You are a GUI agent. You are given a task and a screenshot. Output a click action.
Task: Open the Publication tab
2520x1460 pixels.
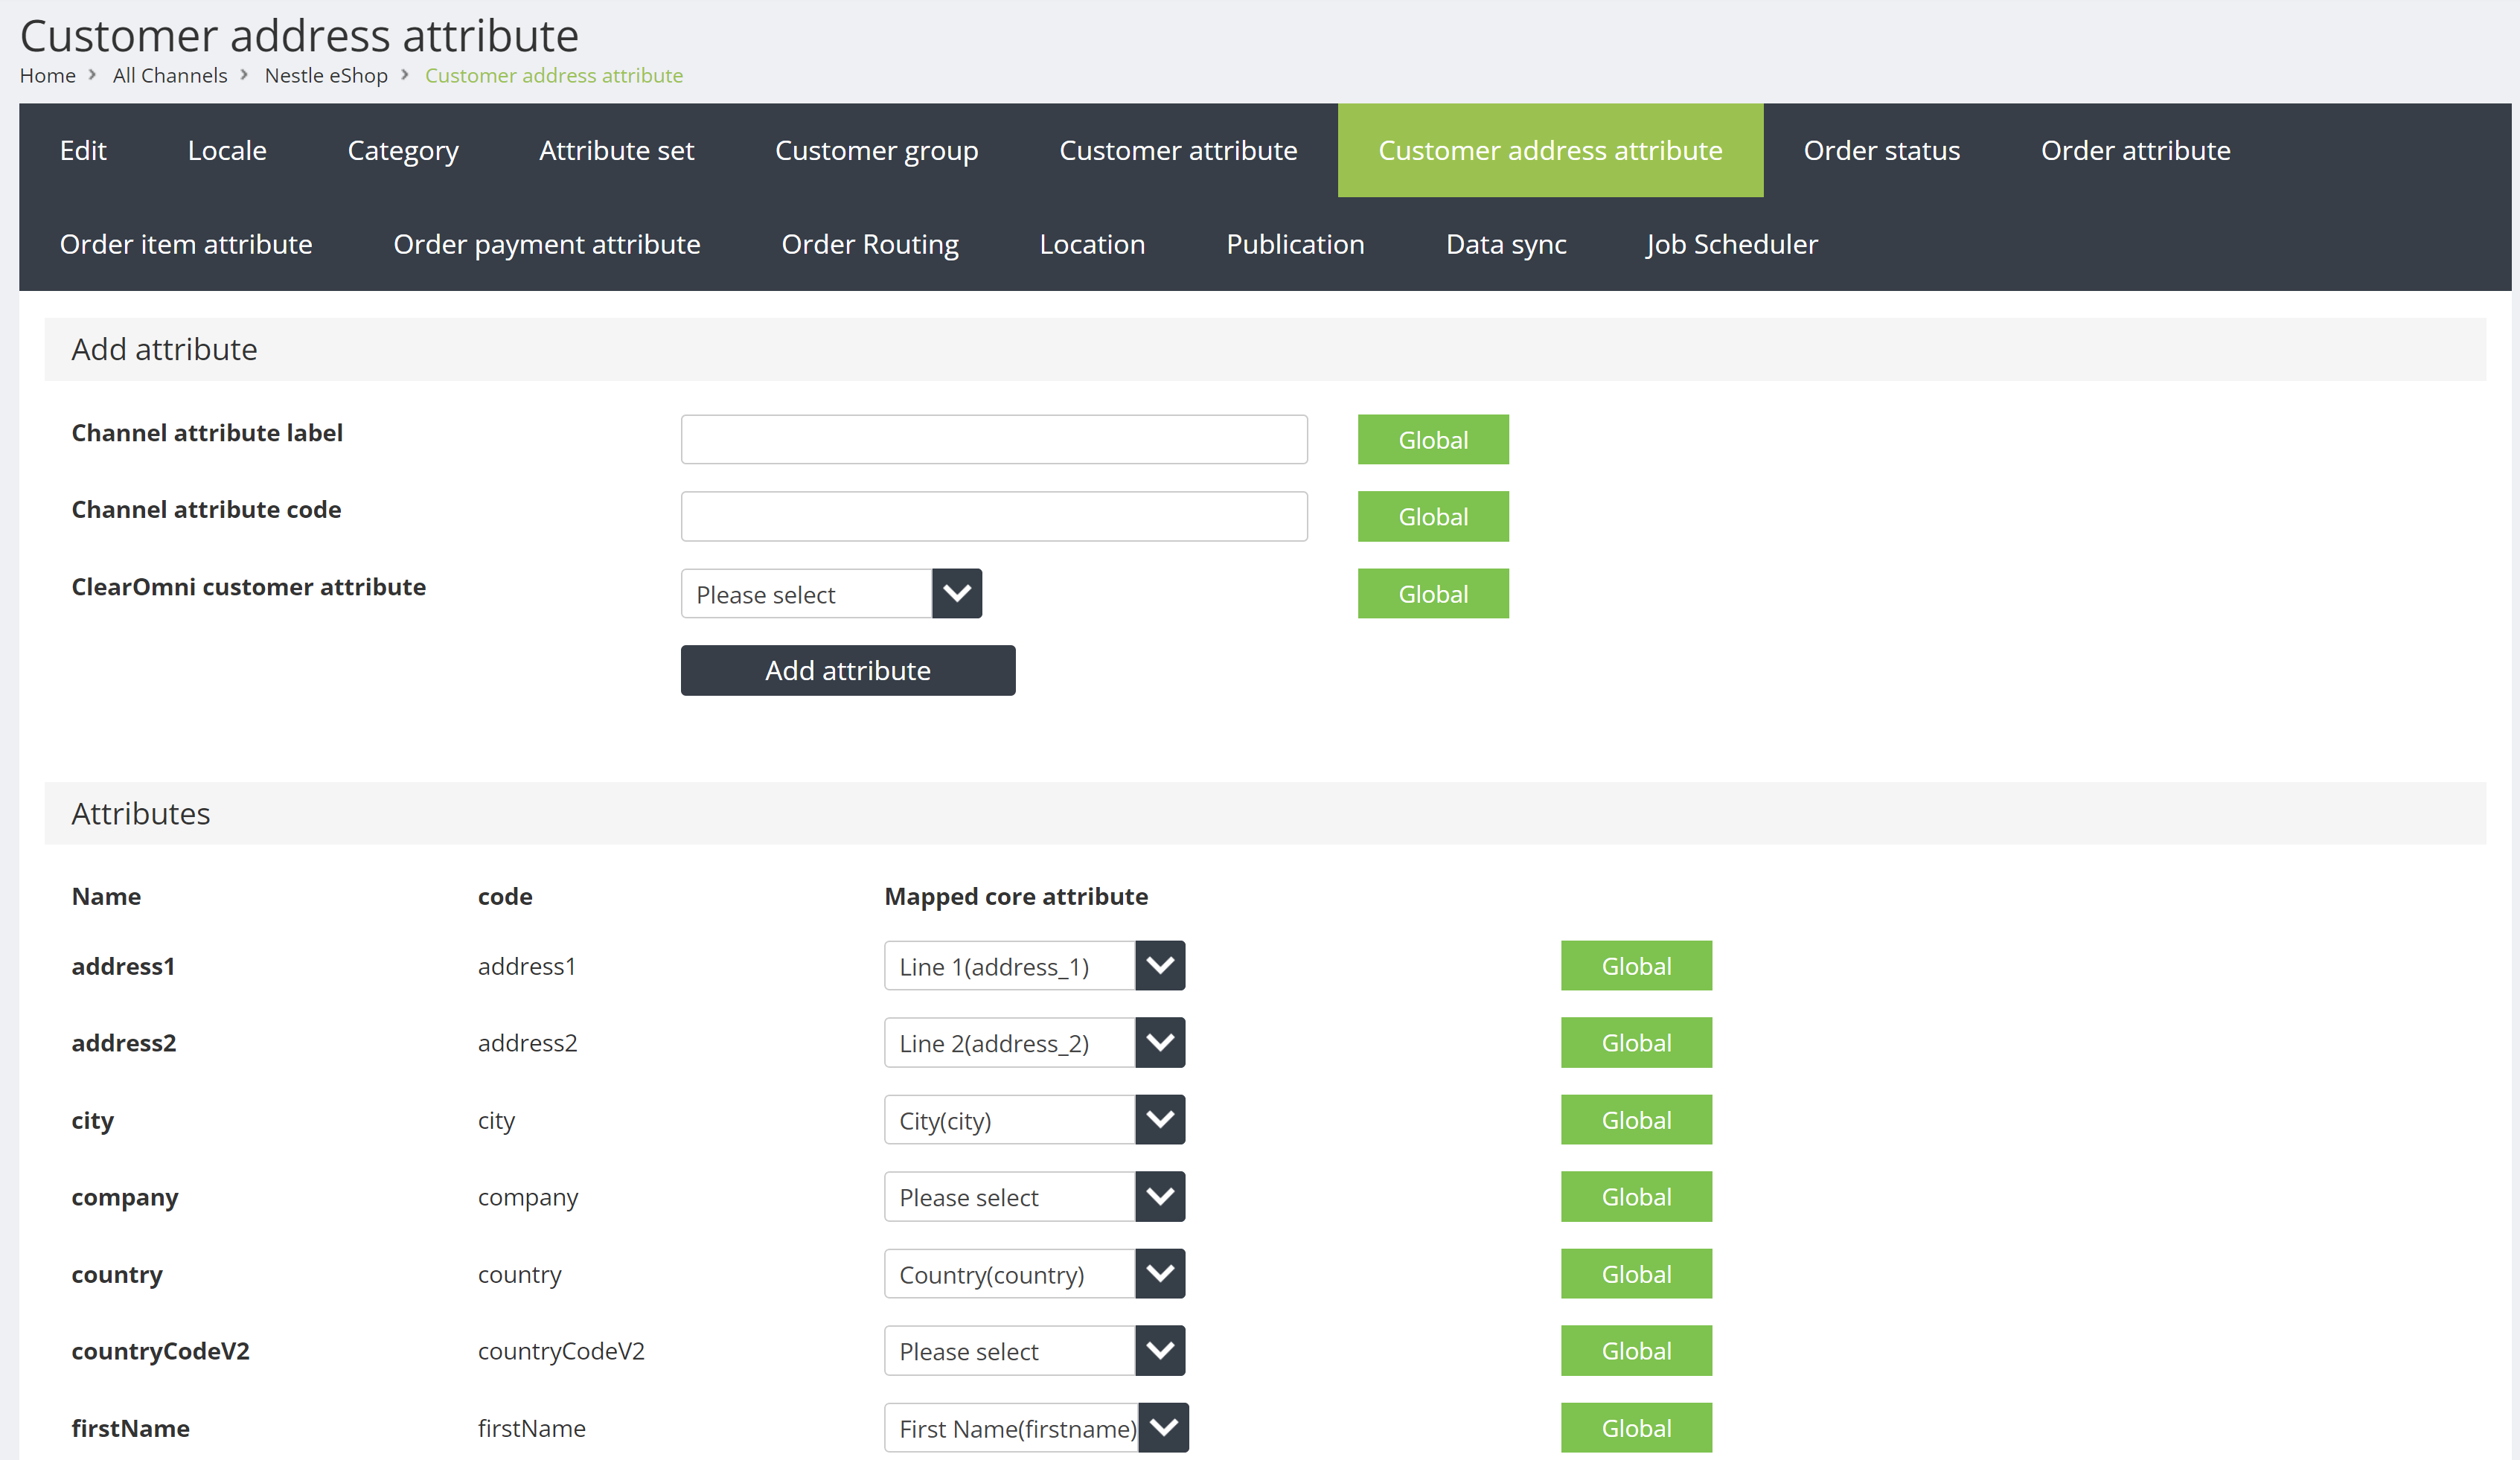point(1295,244)
